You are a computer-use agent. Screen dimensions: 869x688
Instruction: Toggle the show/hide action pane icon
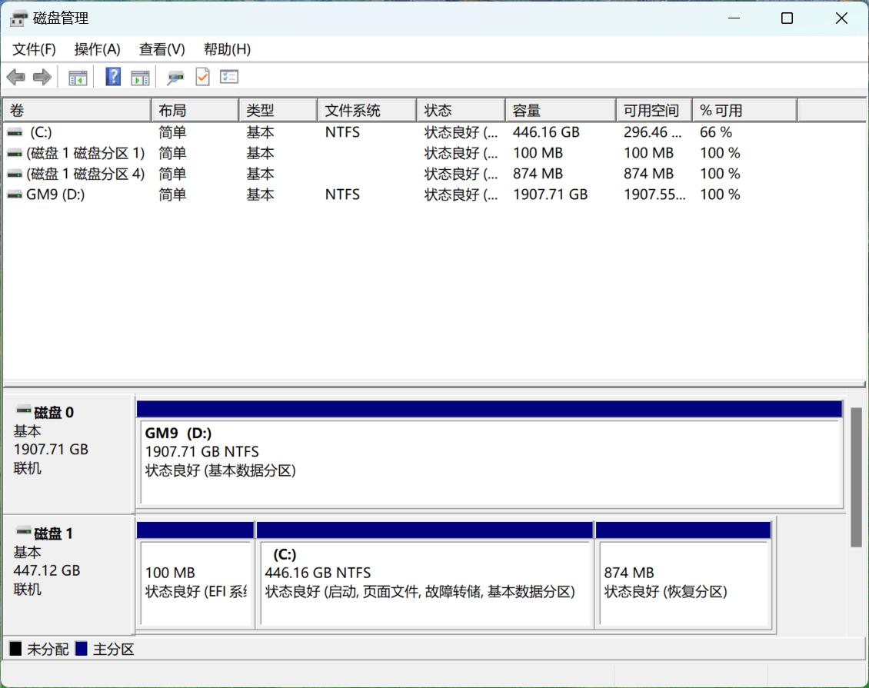140,77
